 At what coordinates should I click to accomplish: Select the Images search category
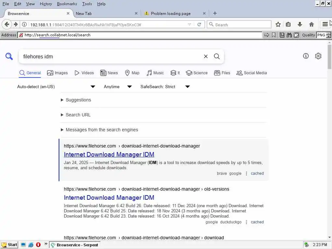click(x=57, y=73)
